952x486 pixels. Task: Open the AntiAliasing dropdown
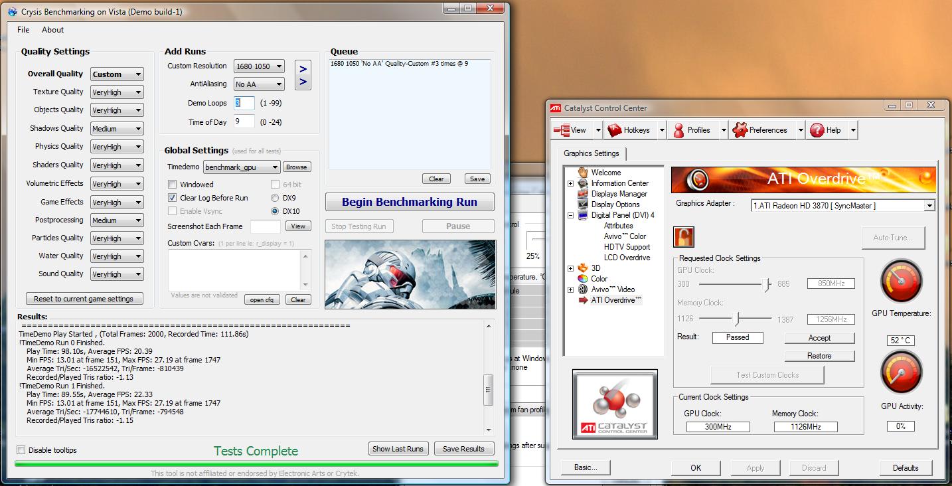tap(259, 84)
